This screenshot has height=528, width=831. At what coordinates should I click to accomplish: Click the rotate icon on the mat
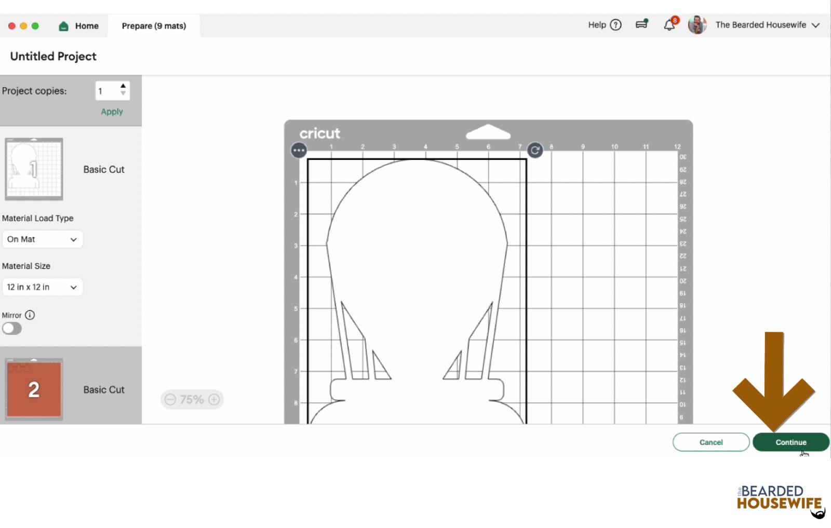(535, 151)
